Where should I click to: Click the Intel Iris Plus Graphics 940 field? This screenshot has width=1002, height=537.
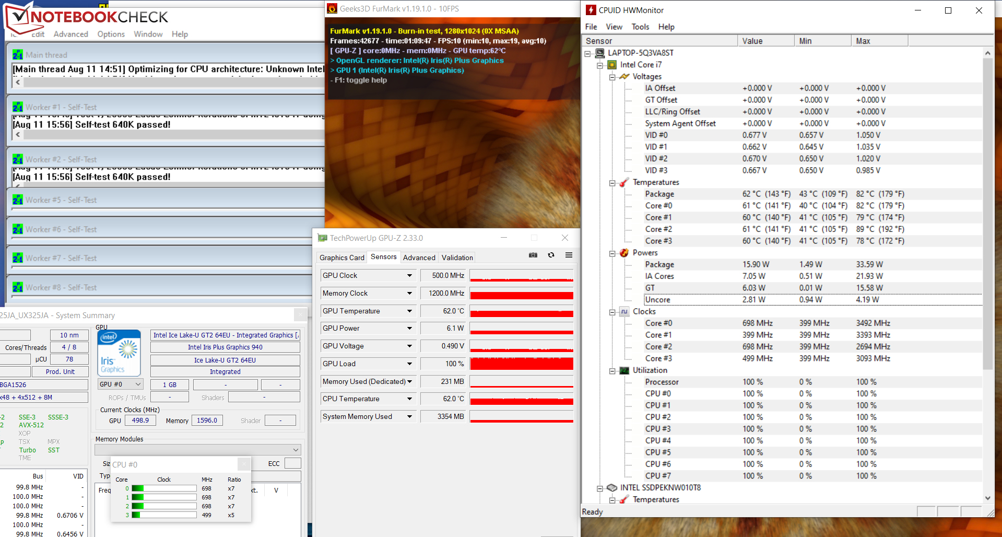[225, 347]
